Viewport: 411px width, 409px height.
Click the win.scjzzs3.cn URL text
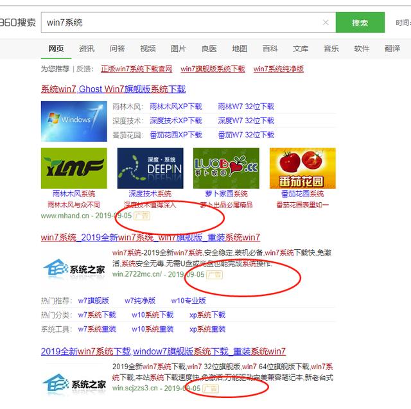[135, 388]
